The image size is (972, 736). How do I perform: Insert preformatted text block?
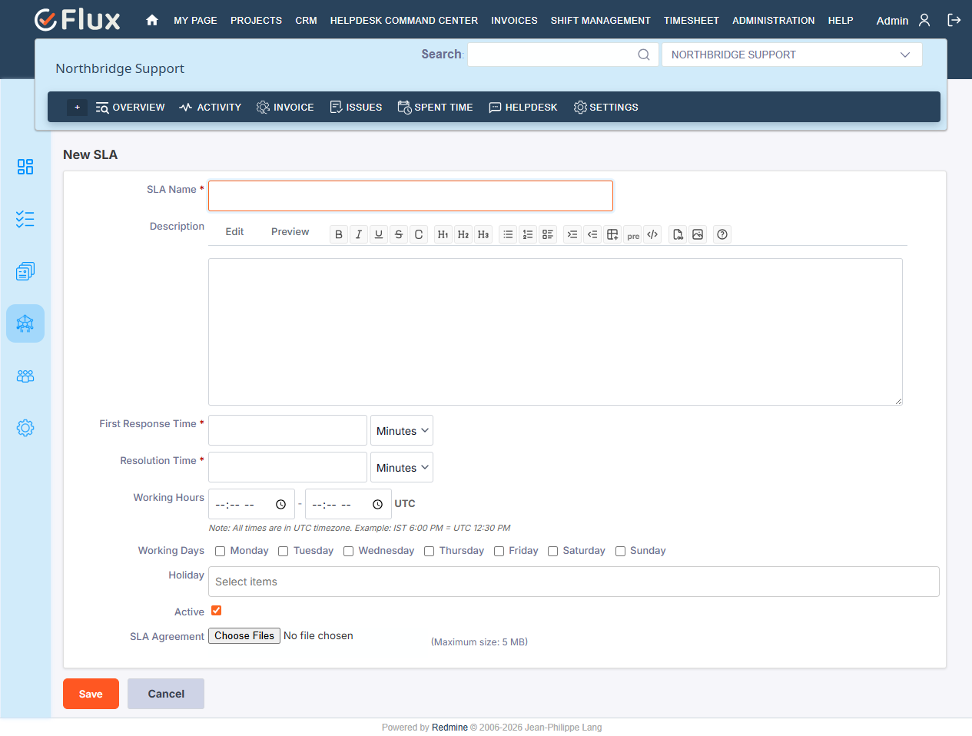click(632, 234)
